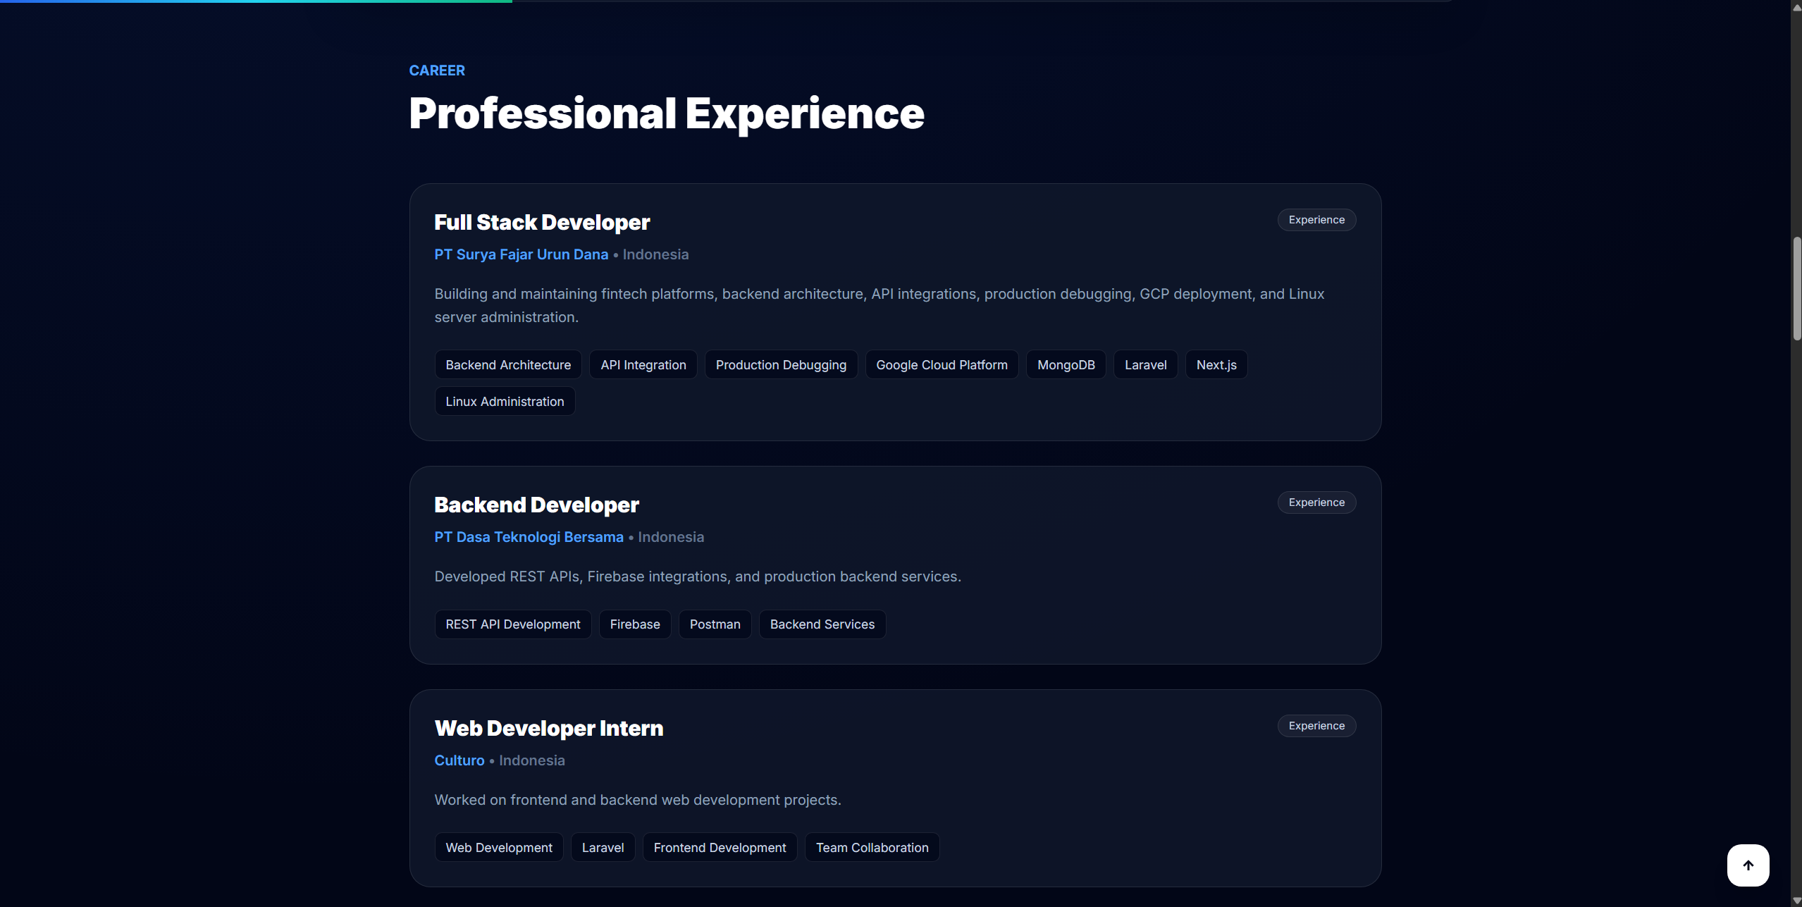
Task: Select the Production Debugging tag
Action: pyautogui.click(x=781, y=364)
